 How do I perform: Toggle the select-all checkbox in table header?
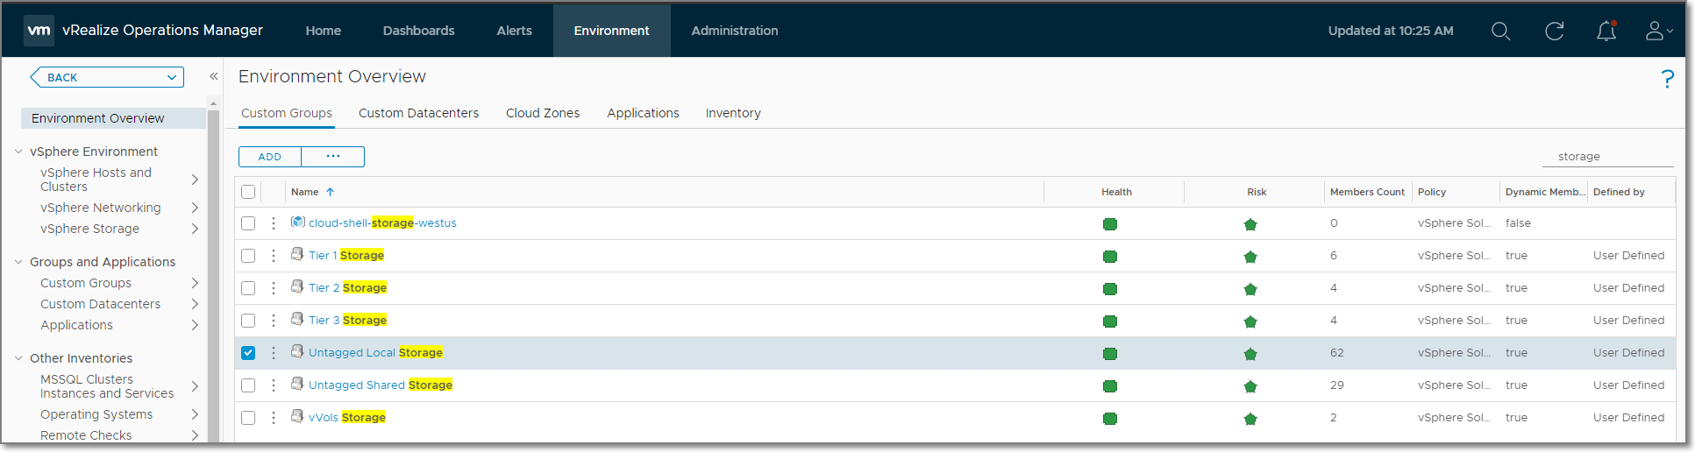(x=248, y=192)
